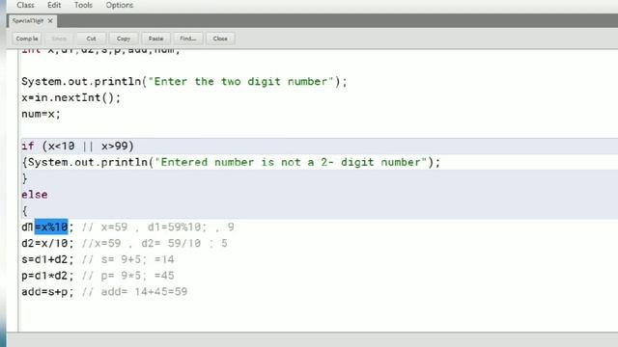Screen dimensions: 618x347
Task: Close the SpecialDigit tab
Action: click(50, 21)
